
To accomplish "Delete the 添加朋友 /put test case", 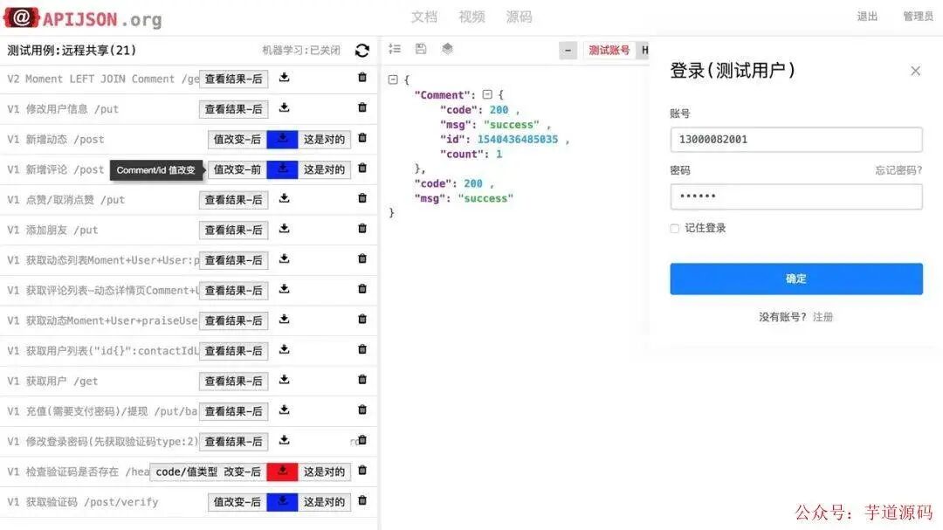I will [362, 229].
